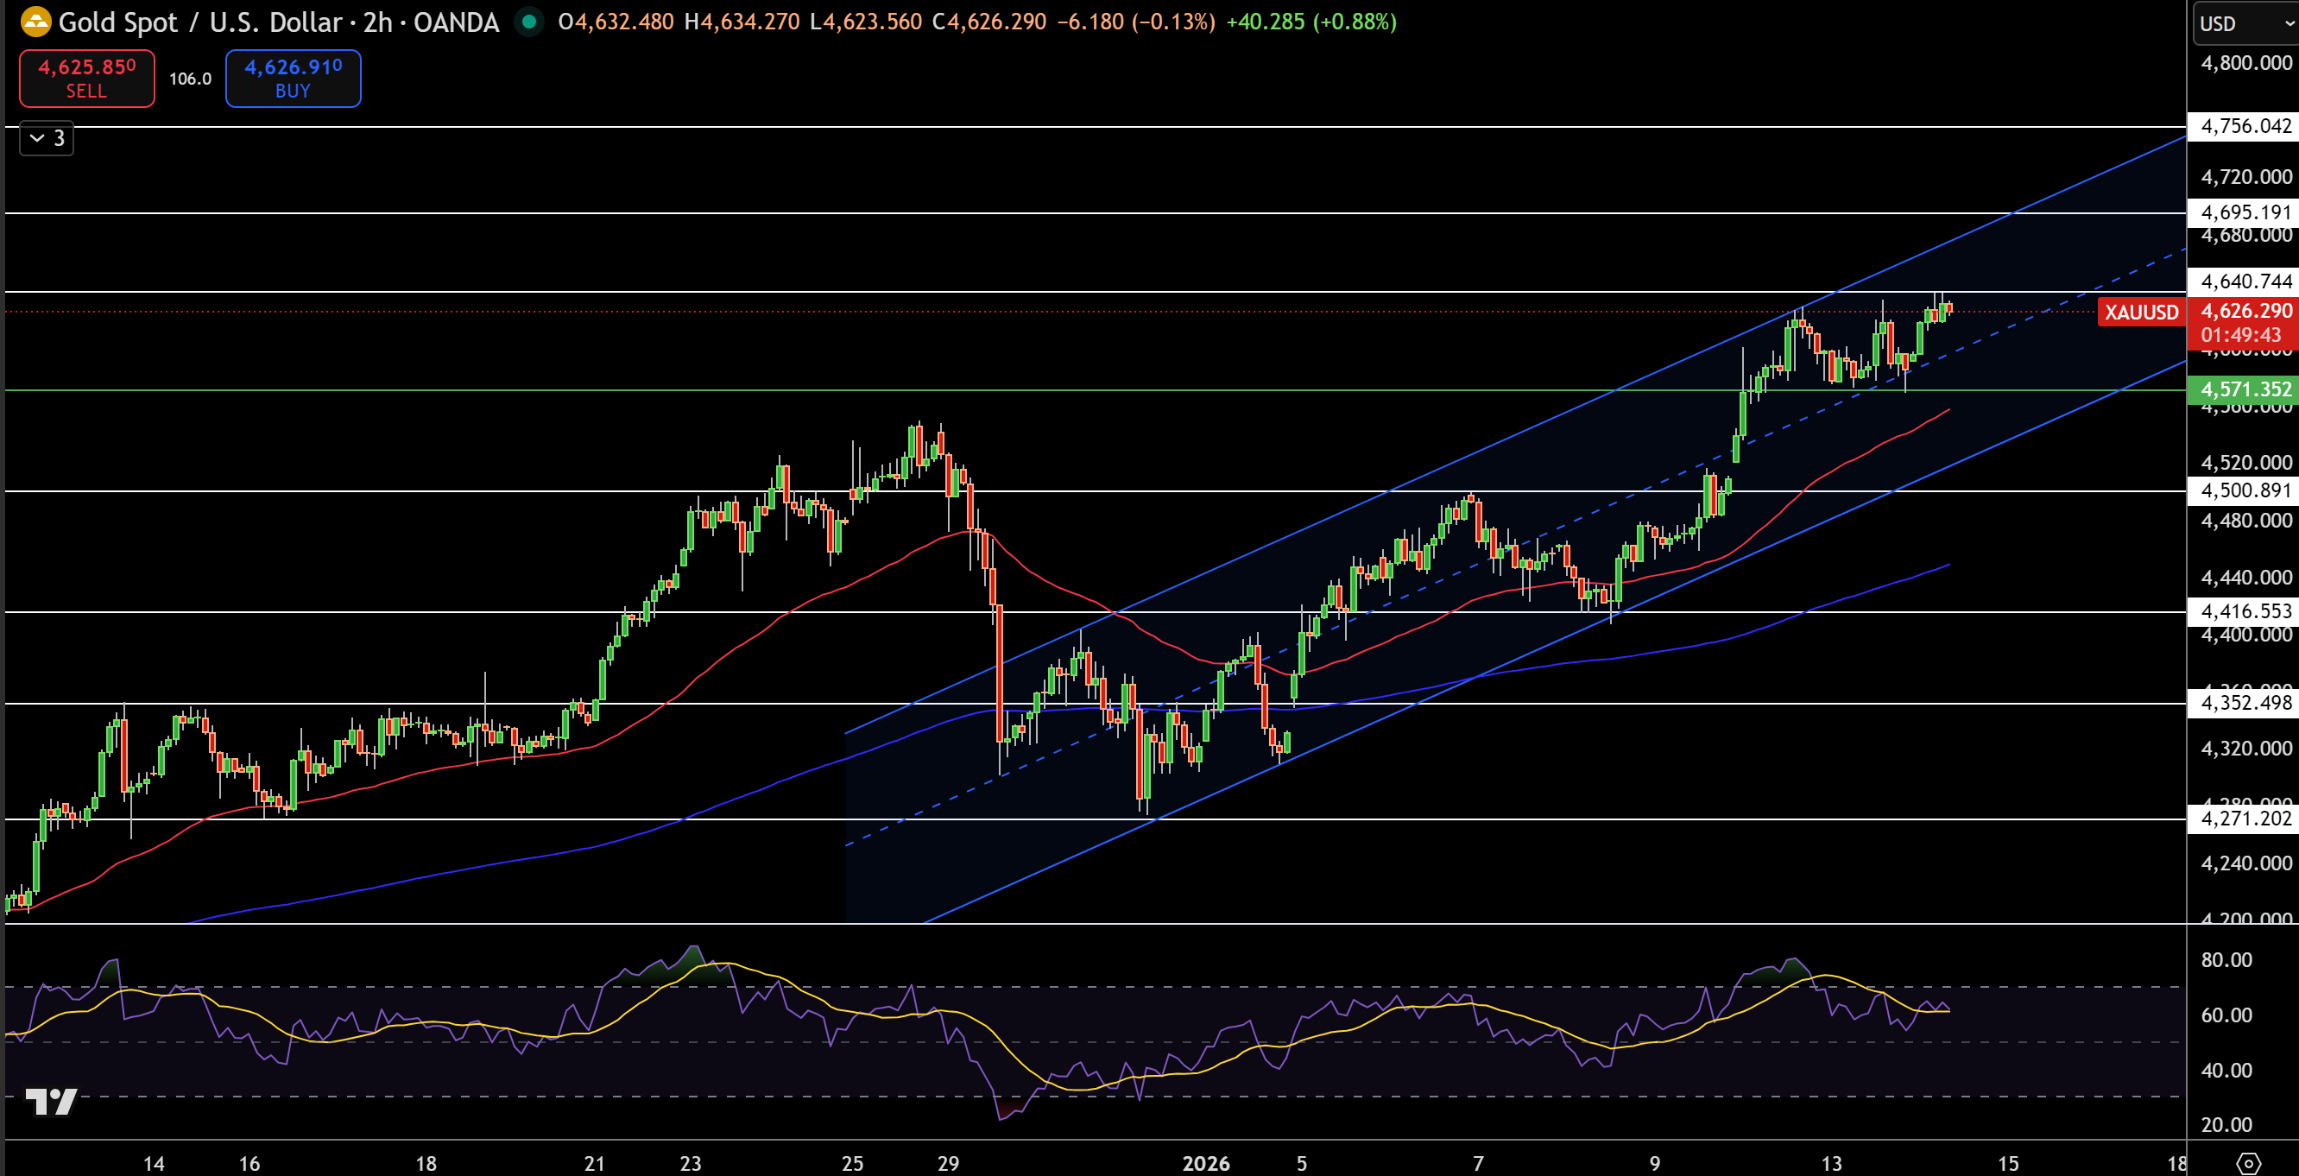
Task: Open chart settings gear icon
Action: pos(2249,1162)
